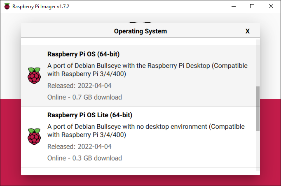Click the 'Operating System' dialog heading

[x=140, y=31]
